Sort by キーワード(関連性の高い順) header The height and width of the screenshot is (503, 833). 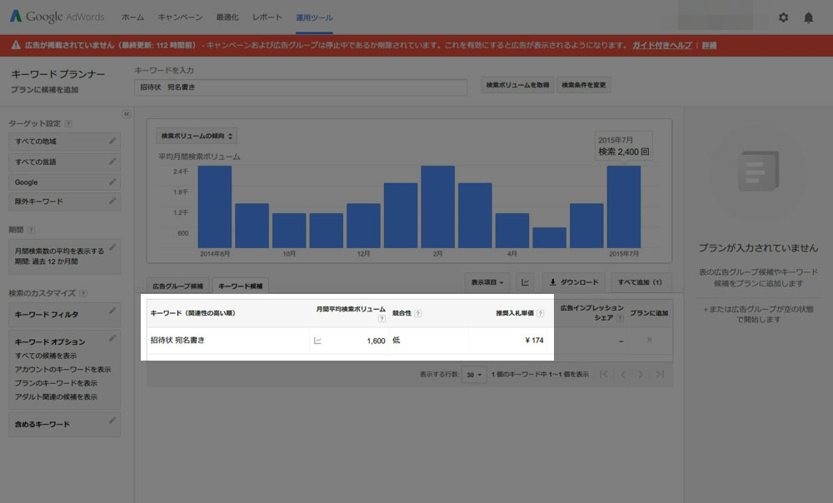[193, 313]
